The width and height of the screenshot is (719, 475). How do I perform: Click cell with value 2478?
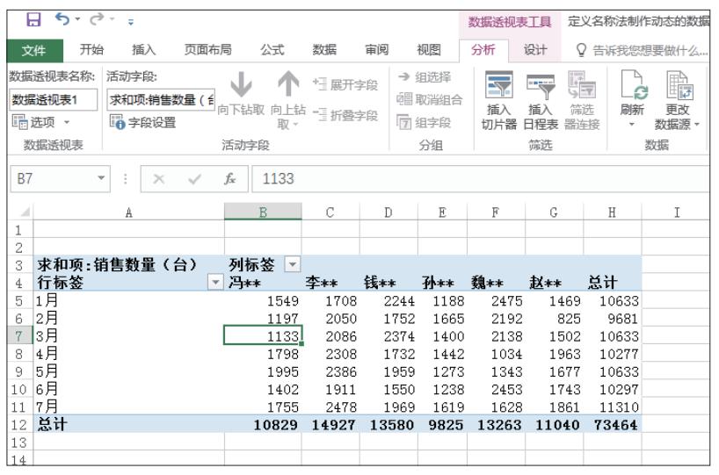(330, 407)
